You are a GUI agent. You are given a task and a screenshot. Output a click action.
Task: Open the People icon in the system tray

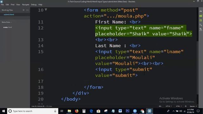click(x=168, y=111)
